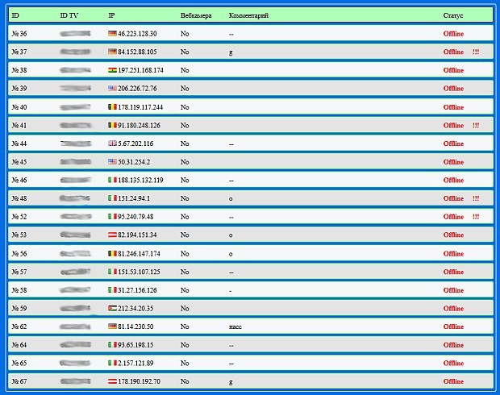500x395 pixels.
Task: Click the webcam 'No' value in row № 56
Action: [185, 254]
